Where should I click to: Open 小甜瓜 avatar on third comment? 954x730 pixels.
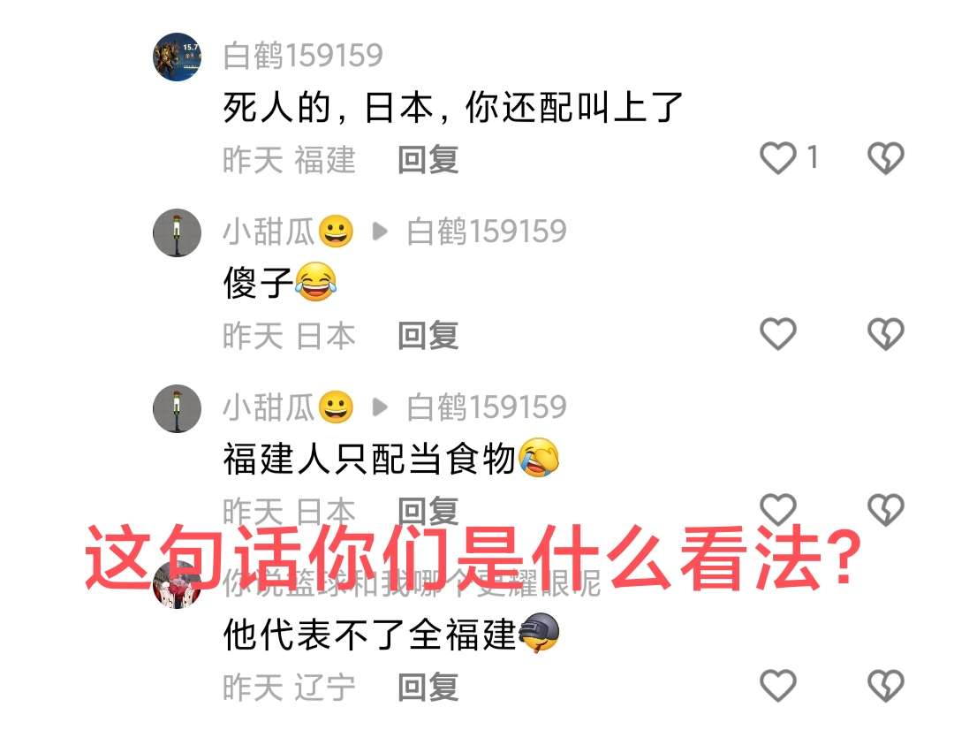click(177, 408)
